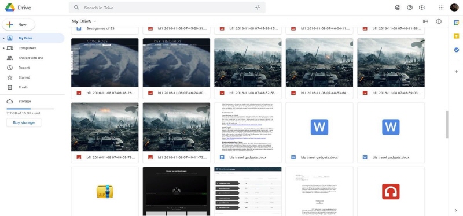
Task: Click the Buy storage button
Action: (x=24, y=122)
